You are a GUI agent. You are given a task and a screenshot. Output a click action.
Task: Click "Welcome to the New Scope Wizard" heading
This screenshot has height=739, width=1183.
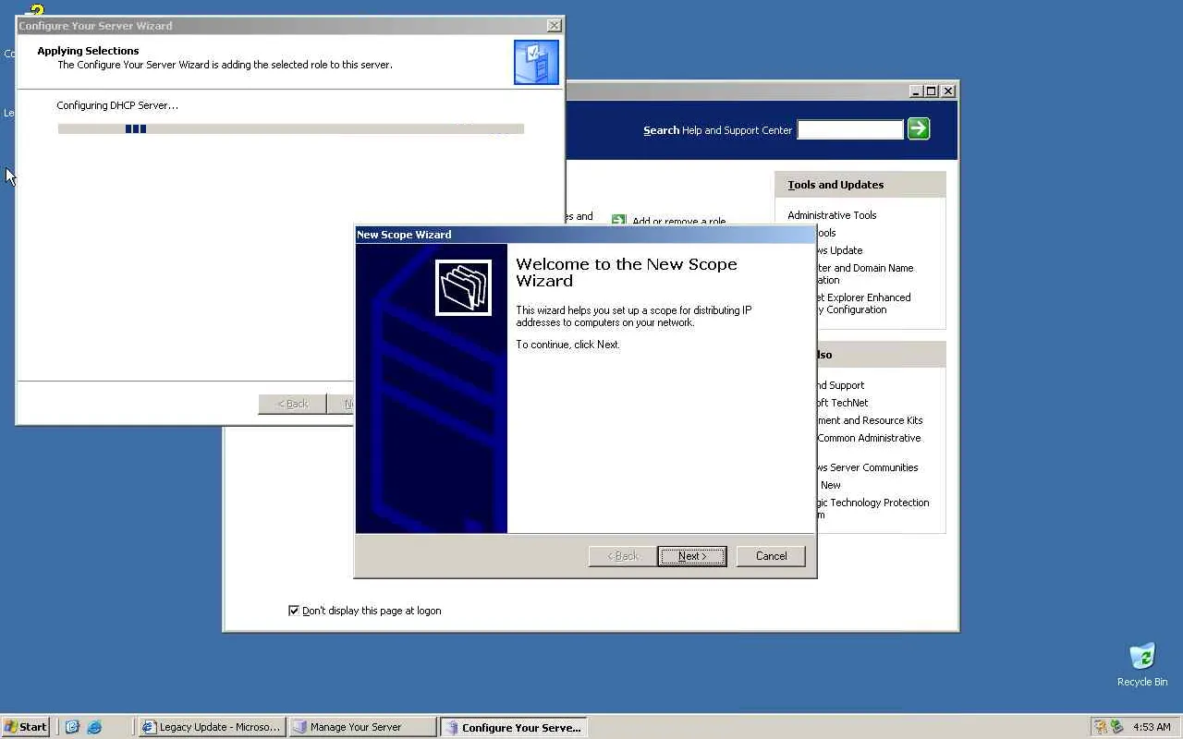point(627,273)
